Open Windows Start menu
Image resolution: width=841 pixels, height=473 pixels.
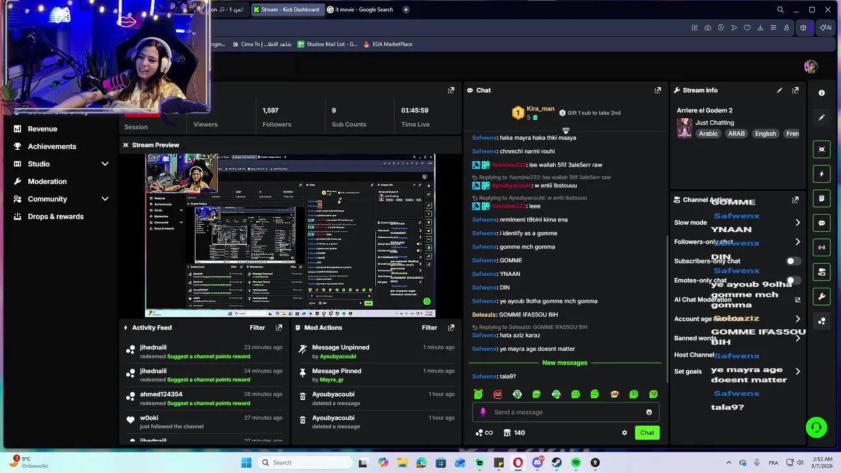point(246,462)
